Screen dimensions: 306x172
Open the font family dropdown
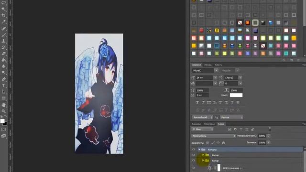pyautogui.click(x=216, y=70)
